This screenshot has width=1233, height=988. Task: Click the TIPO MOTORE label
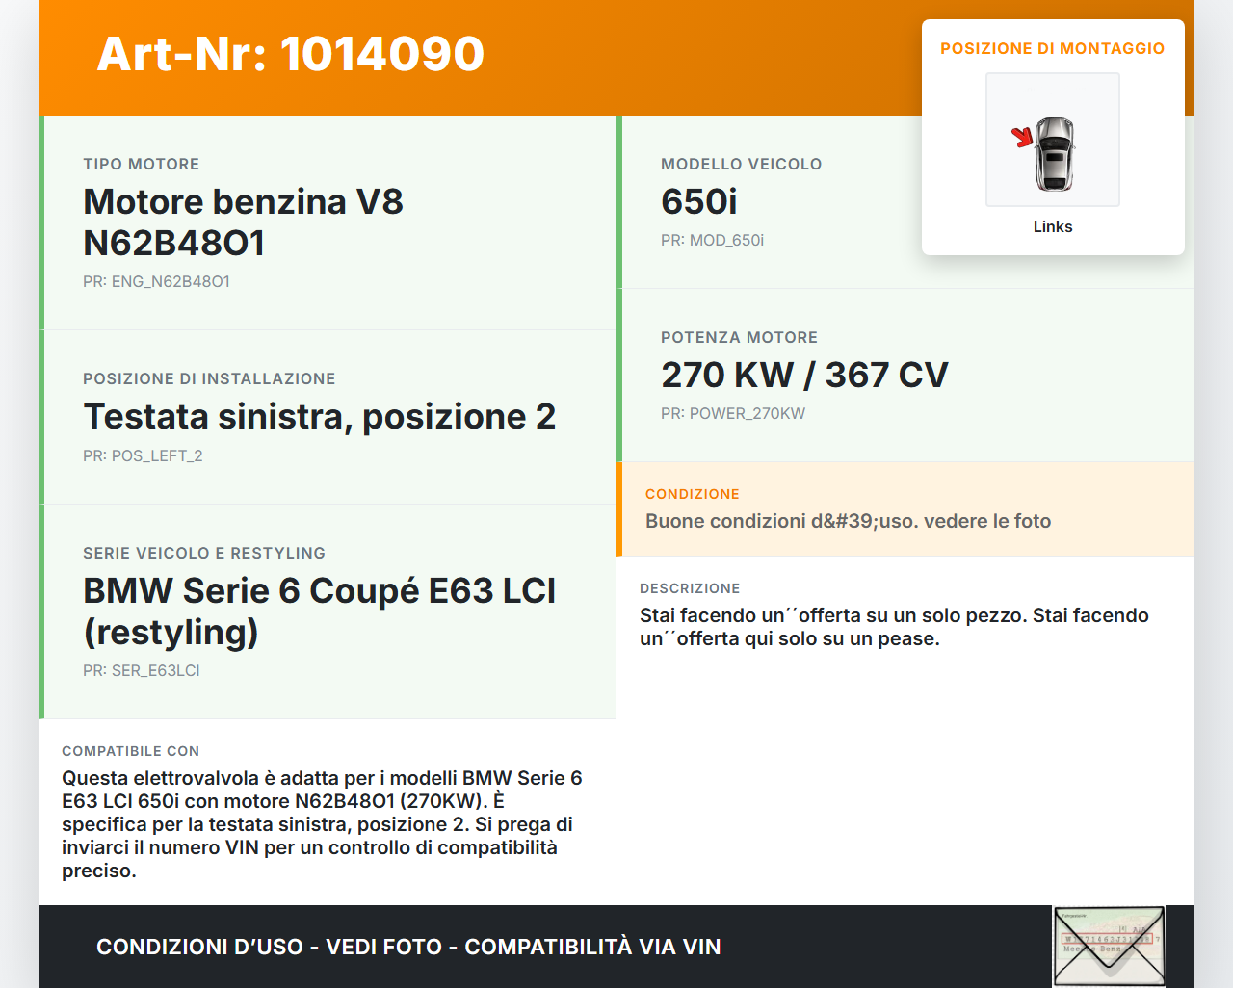[x=142, y=165]
